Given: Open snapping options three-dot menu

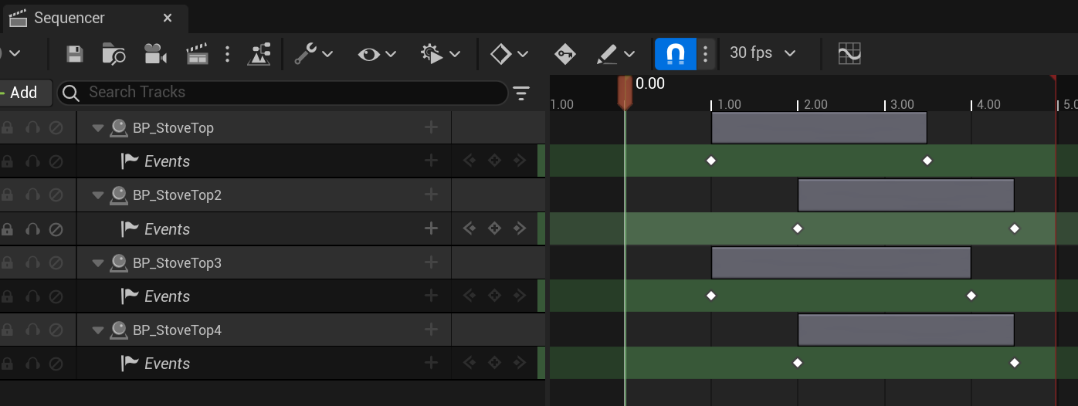Looking at the screenshot, I should tap(705, 54).
